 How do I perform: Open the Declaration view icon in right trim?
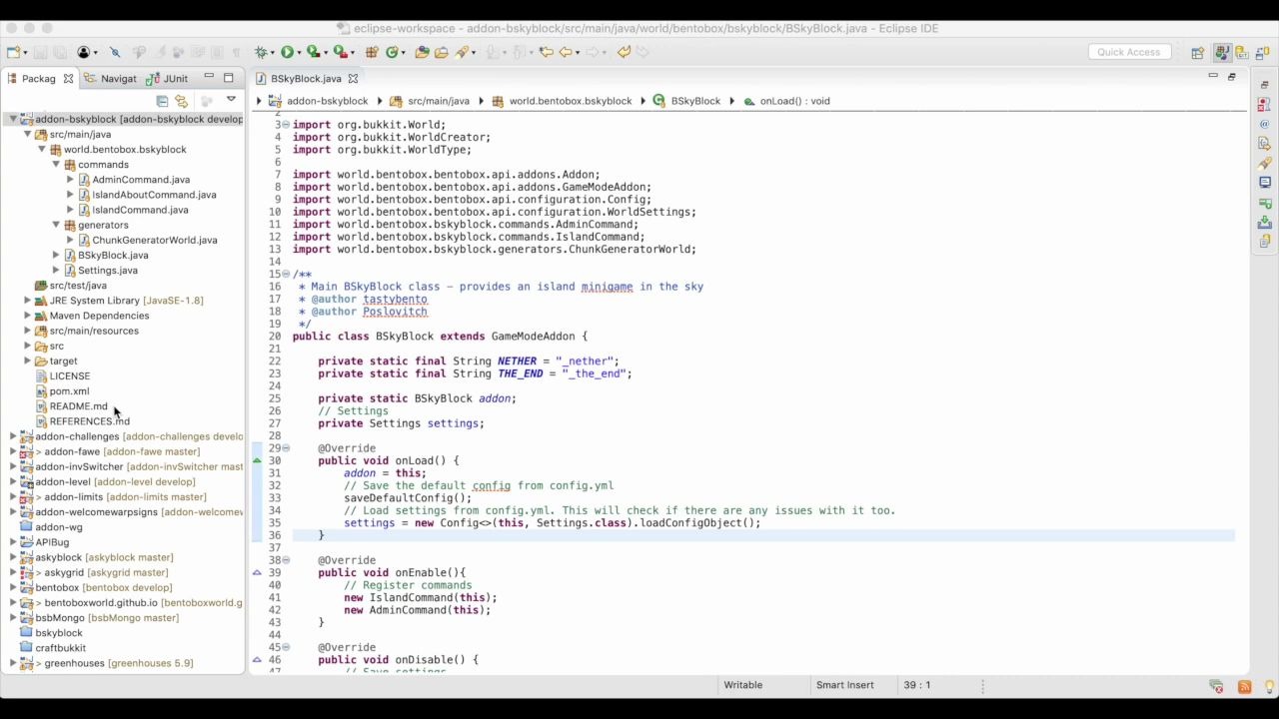[x=1264, y=143]
